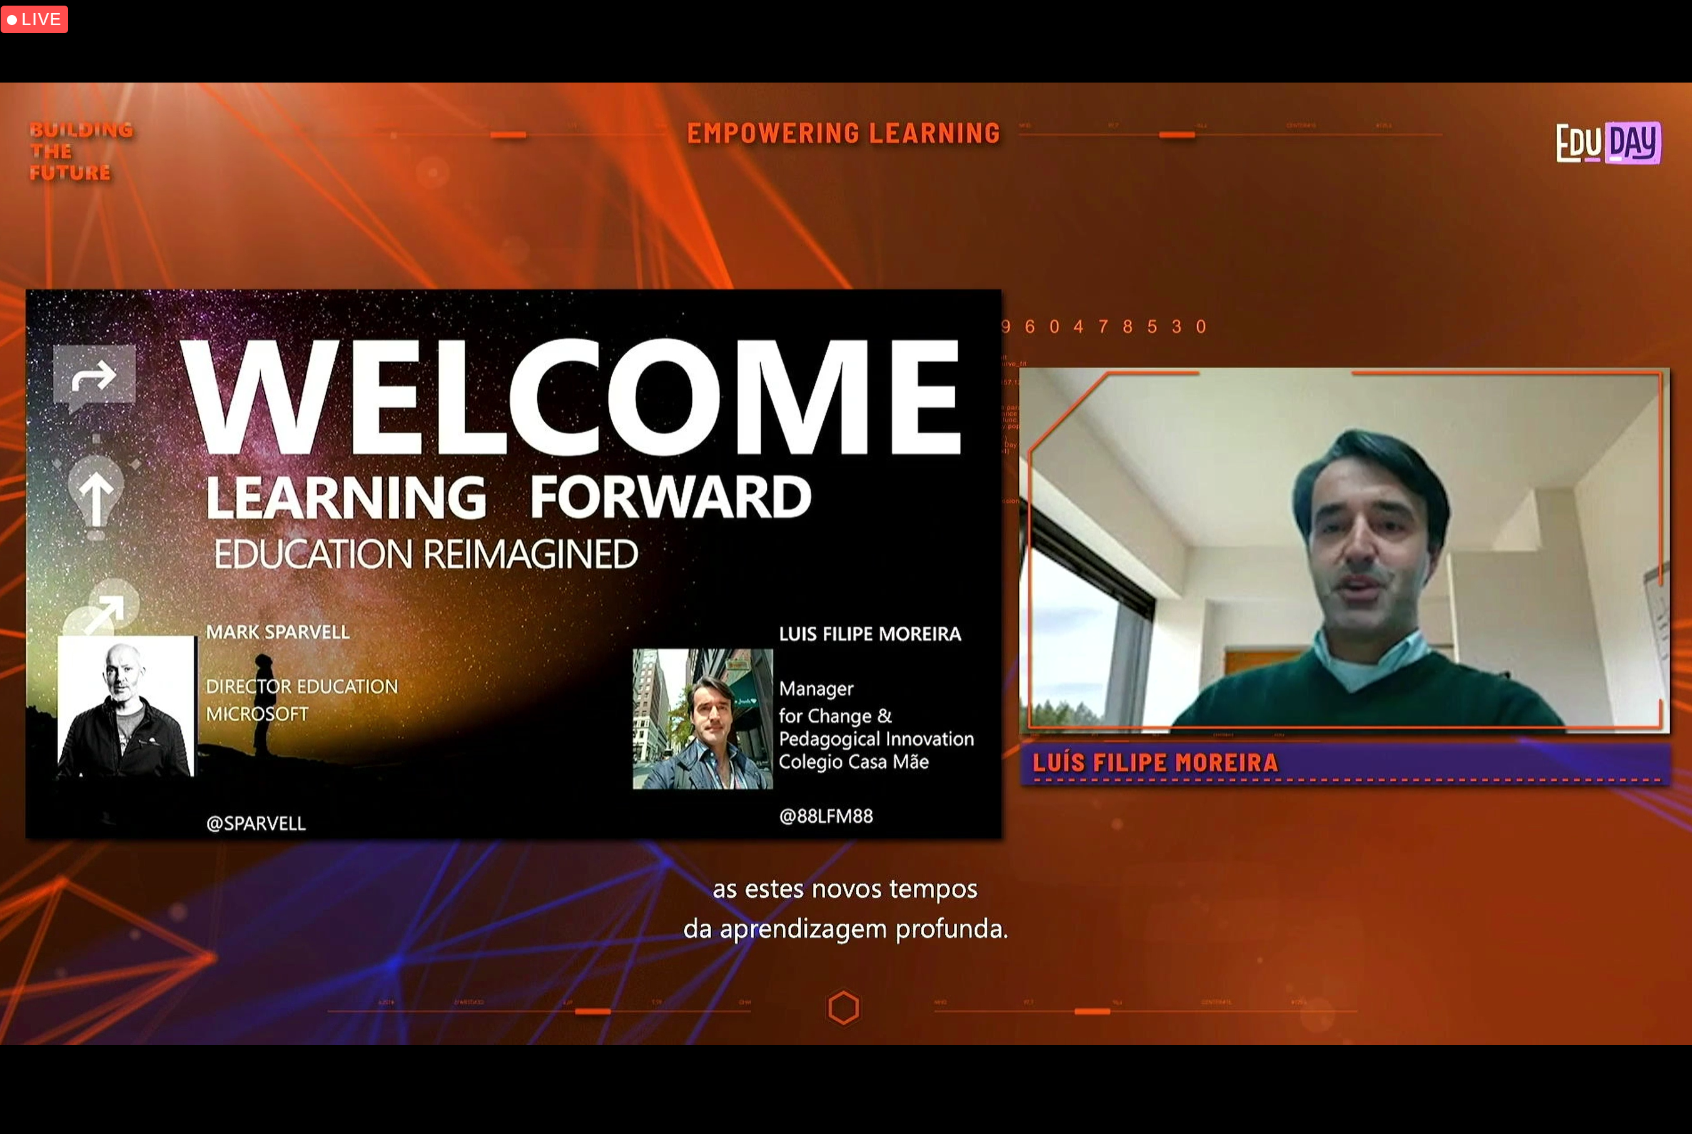
Task: Click the orange hexagon icon at bottom
Action: pos(843,1008)
